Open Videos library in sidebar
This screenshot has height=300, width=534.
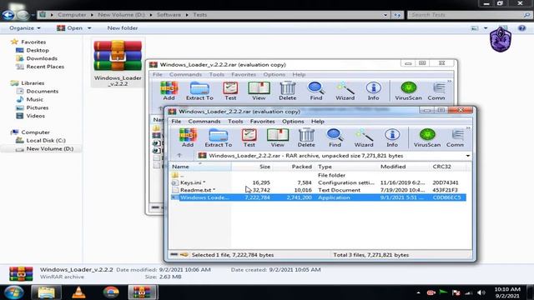[x=35, y=116]
